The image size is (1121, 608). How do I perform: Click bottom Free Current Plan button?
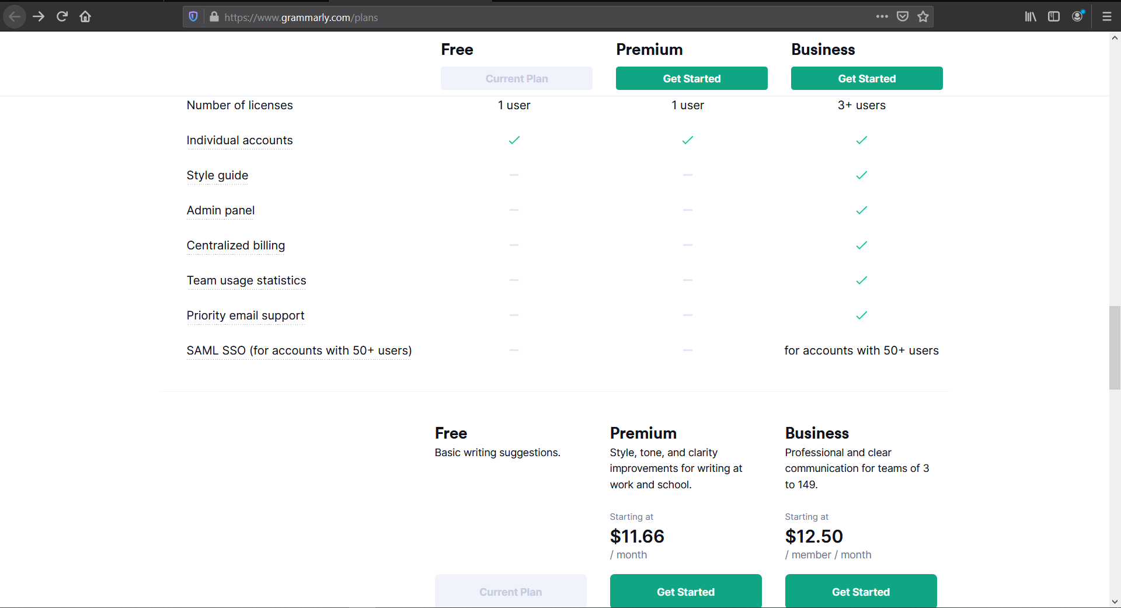point(511,591)
